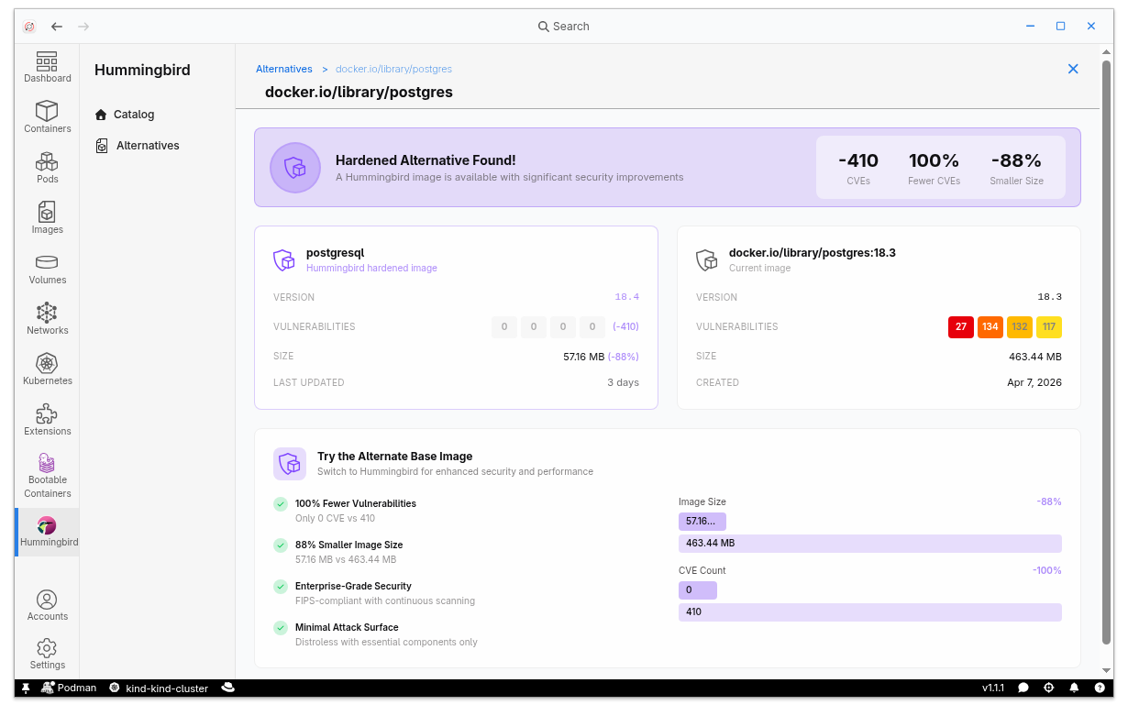Click the Enterprise-Grade Security check mark

[x=281, y=587]
